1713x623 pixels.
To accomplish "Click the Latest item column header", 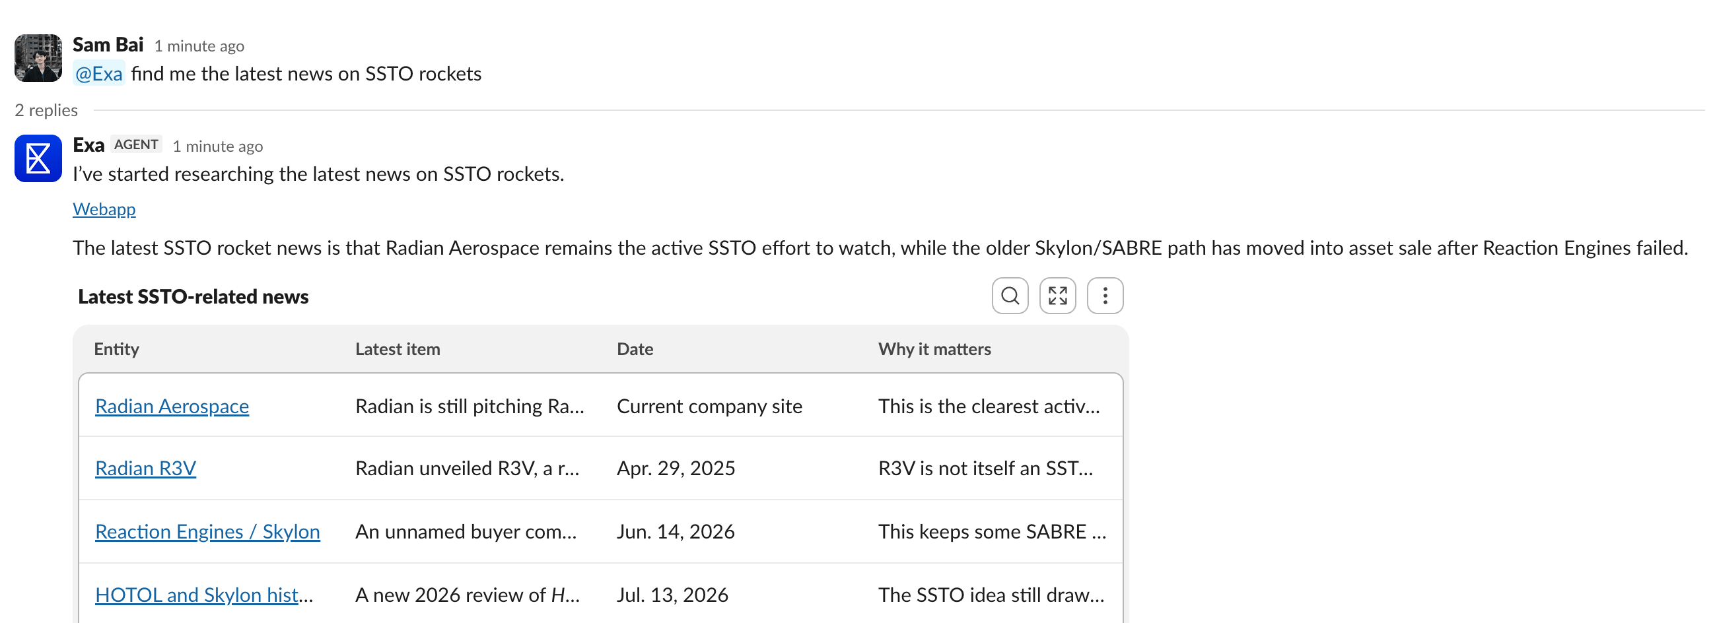I will [x=397, y=349].
